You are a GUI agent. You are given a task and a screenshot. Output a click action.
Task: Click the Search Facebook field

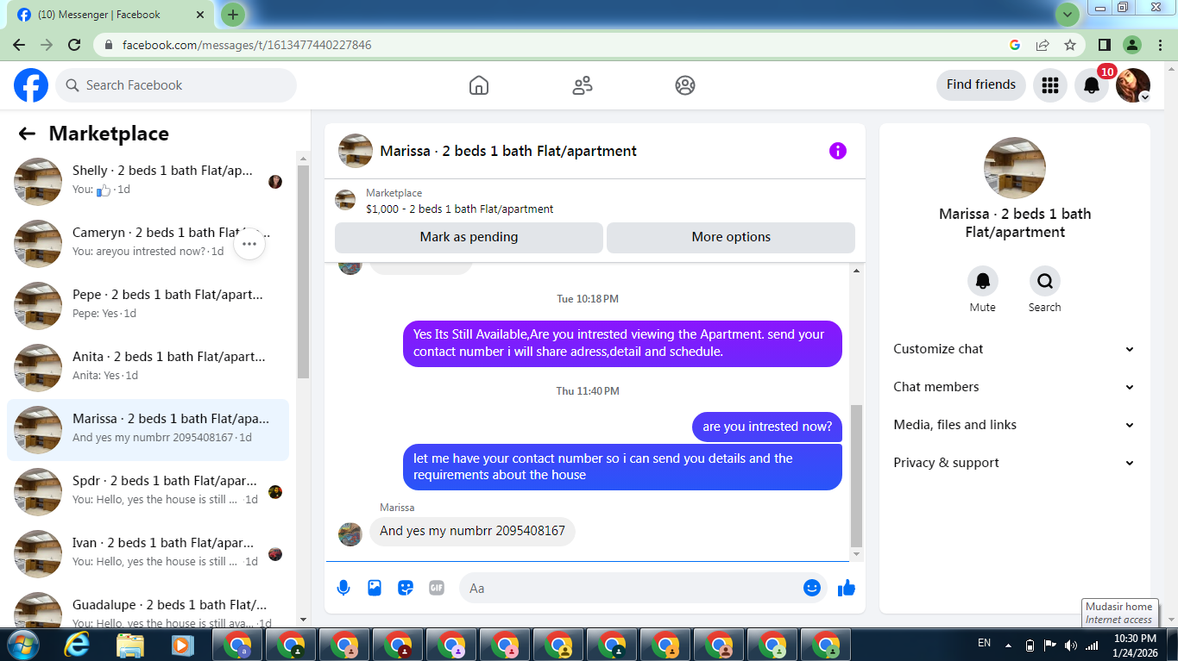pyautogui.click(x=176, y=85)
